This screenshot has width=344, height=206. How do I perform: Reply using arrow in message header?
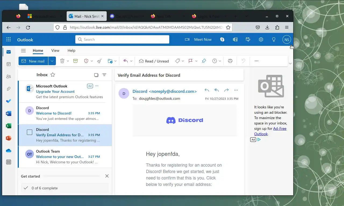pos(207,90)
